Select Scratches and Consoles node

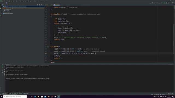(8, 13)
